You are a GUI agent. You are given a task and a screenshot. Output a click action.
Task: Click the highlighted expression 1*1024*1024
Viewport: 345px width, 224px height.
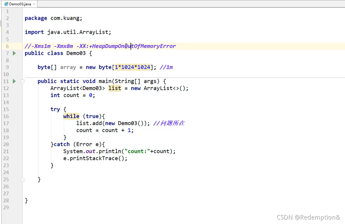pos(132,67)
